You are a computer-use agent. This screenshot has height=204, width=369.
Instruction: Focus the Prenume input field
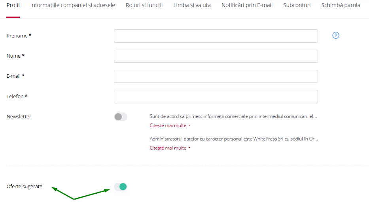216,36
